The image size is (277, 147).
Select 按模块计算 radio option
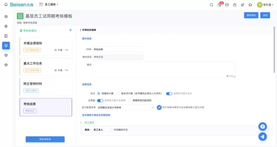[x=99, y=94]
